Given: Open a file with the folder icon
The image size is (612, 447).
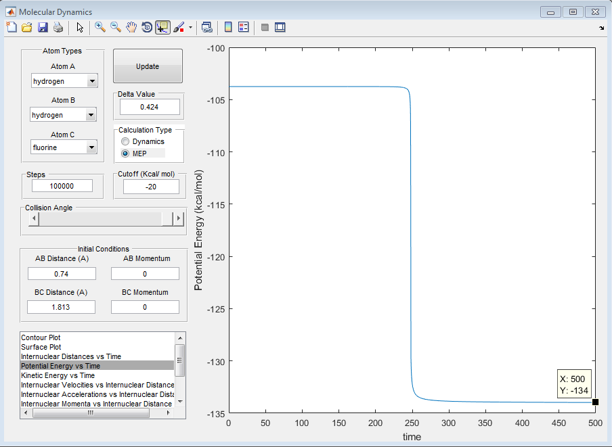Looking at the screenshot, I should [27, 27].
